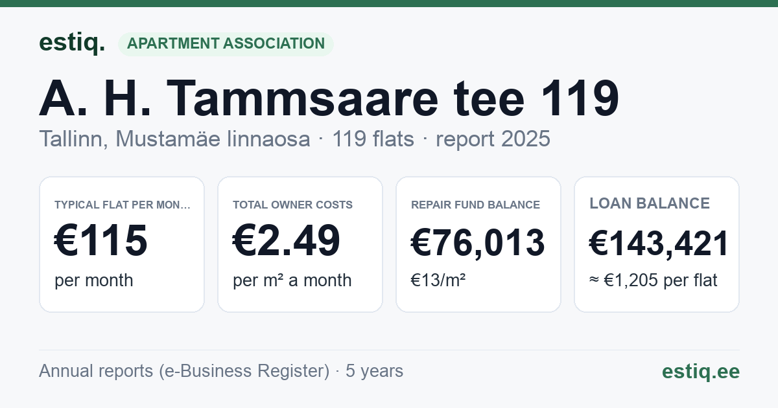Viewport: 778px width, 408px height.
Task: Select the APARTMENT ASSOCIATION badge
Action: (226, 44)
